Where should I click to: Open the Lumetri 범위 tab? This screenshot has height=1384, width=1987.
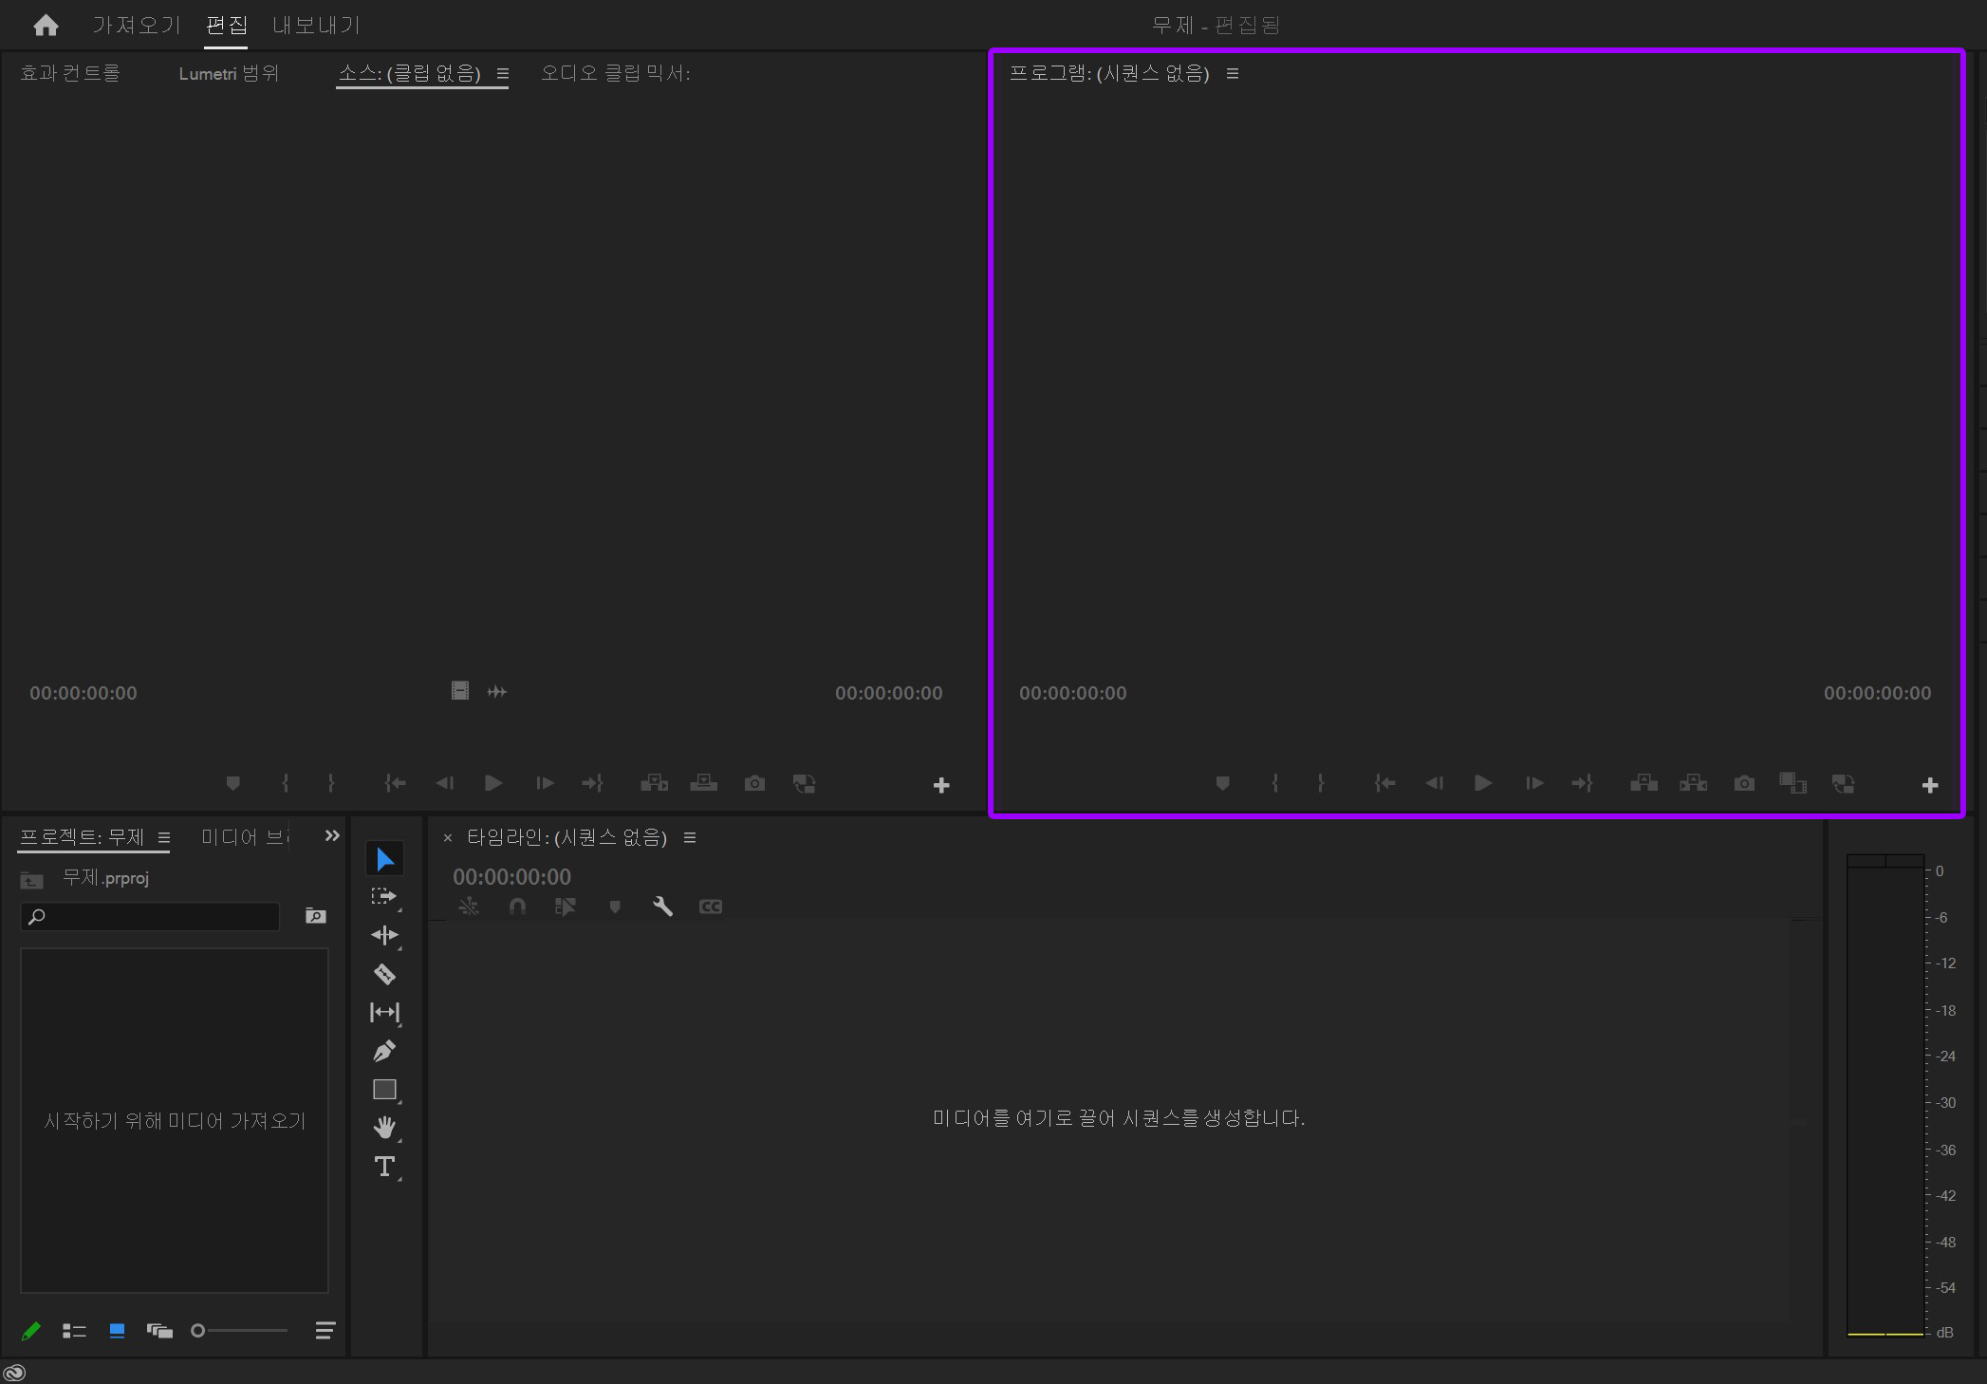click(229, 73)
